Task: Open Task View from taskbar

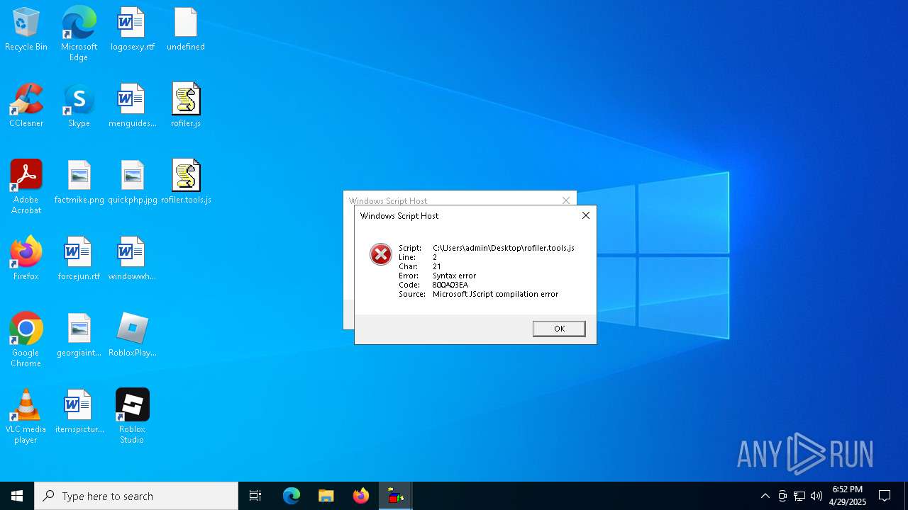Action: tap(255, 496)
